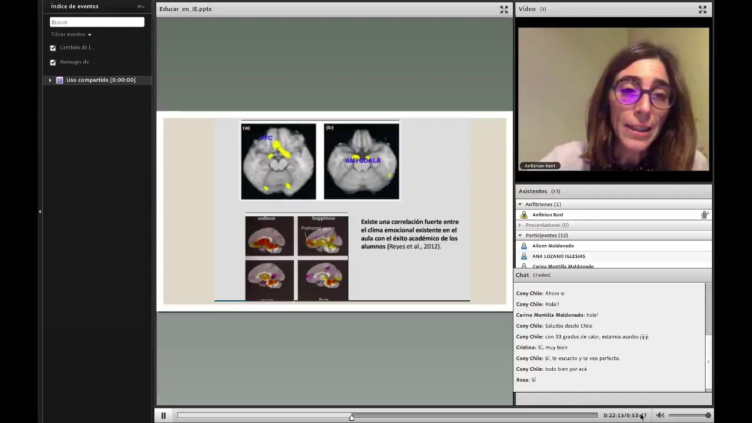
Task: Click the attendee icon for ANA LOZANO IGLESIAS
Action: click(524, 257)
